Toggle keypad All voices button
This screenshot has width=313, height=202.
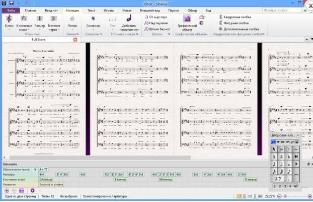(x=295, y=186)
